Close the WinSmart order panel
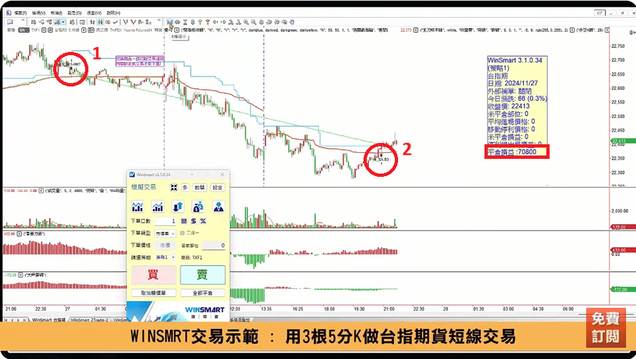 222,174
